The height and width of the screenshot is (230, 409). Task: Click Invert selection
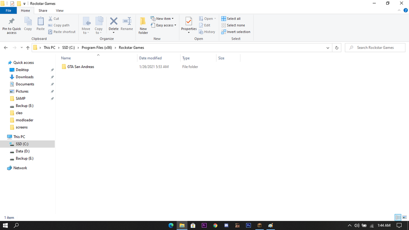[235, 32]
